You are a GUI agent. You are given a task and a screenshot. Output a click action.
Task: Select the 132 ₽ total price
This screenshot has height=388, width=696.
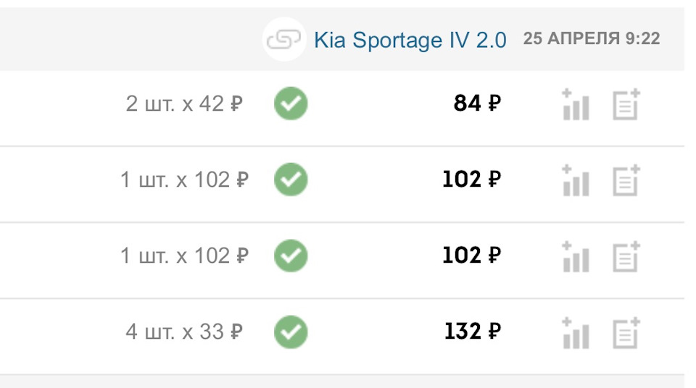(x=473, y=332)
